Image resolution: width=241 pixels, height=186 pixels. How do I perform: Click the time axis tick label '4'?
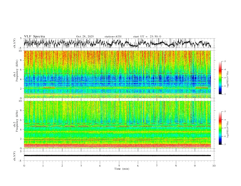[x=100, y=166]
